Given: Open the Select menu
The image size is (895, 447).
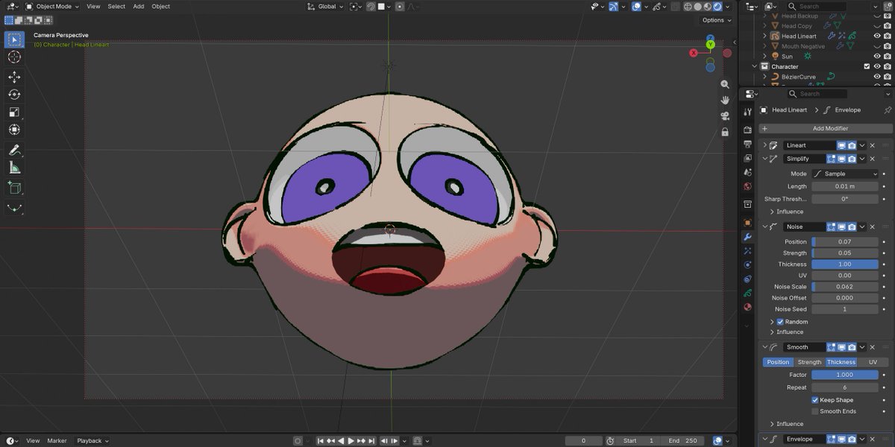Looking at the screenshot, I should click(116, 7).
